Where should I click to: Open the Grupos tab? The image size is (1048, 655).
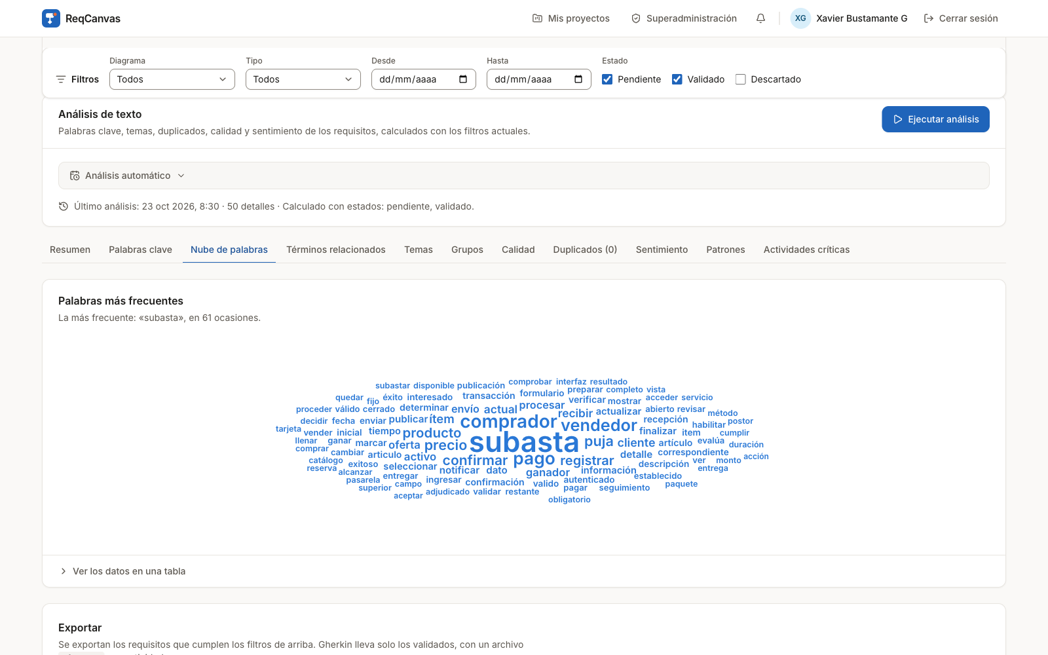[x=467, y=250]
